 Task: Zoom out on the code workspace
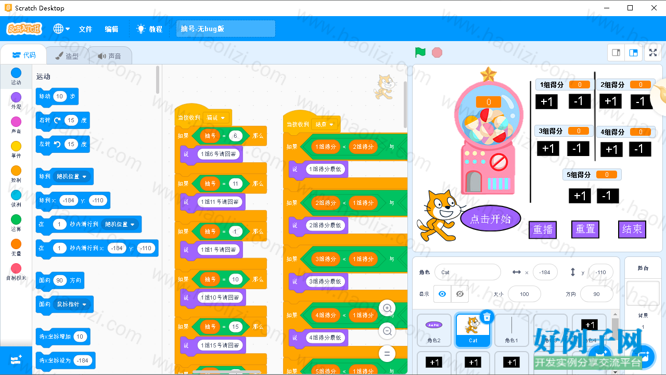[x=387, y=331]
